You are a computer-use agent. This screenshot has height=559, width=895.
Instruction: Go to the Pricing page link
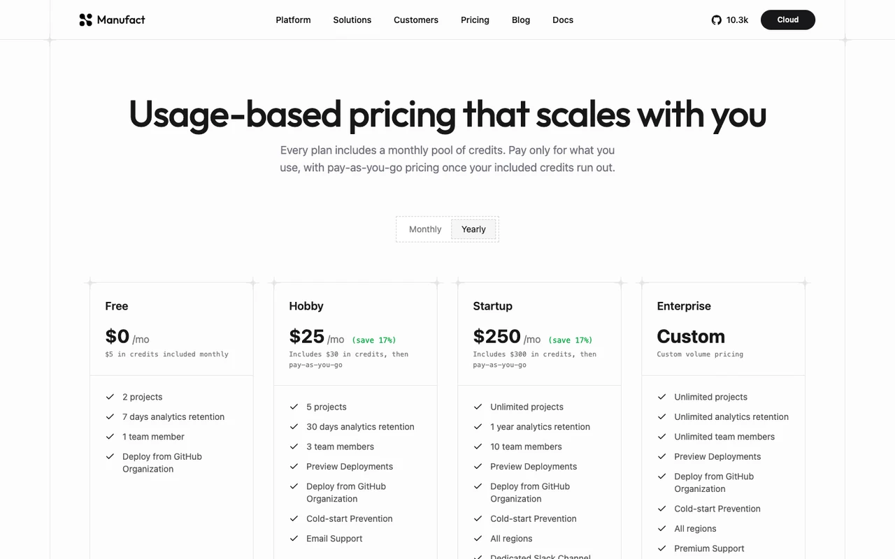coord(475,20)
